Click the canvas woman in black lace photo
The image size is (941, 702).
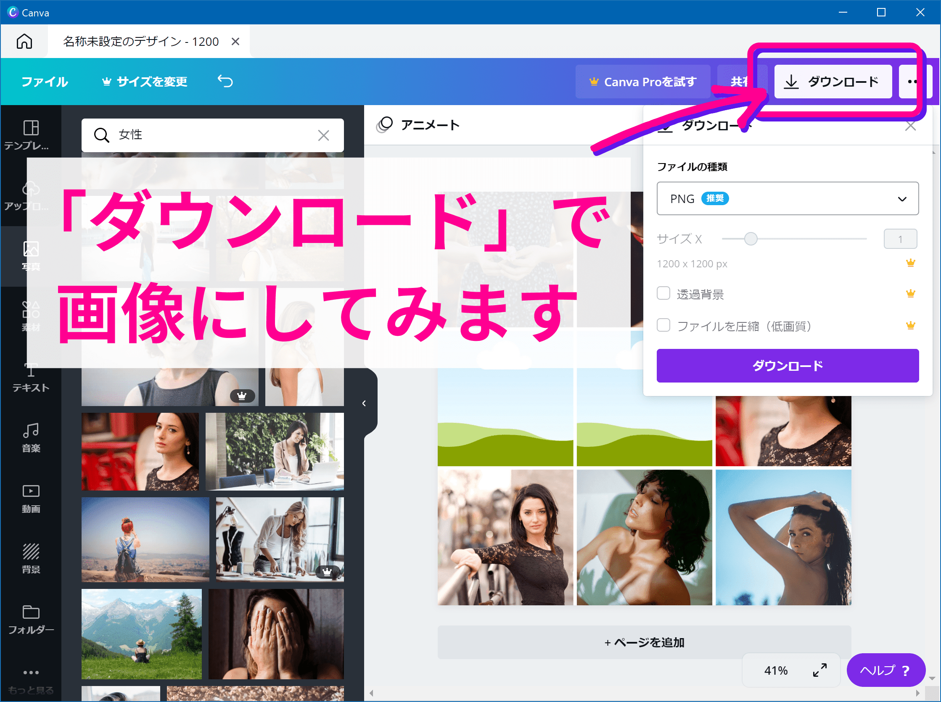pos(505,538)
